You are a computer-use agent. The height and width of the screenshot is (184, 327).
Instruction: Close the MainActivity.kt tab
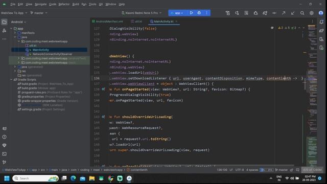[176, 21]
